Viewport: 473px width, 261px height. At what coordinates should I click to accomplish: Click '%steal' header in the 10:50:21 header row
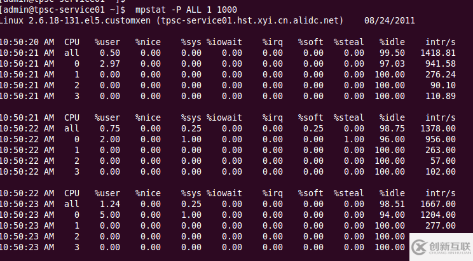[x=349, y=118]
